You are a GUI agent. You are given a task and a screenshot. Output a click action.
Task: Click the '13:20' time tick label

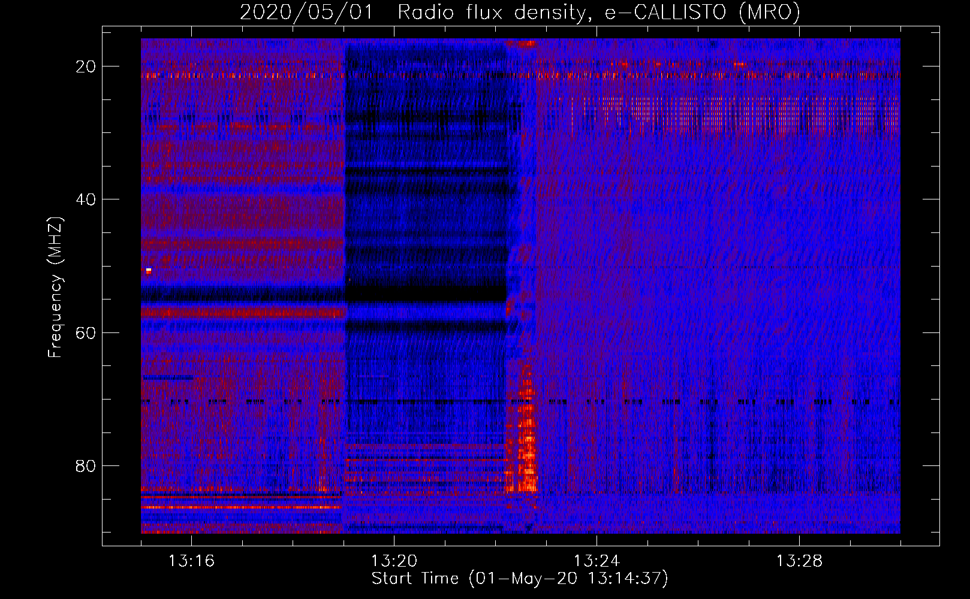tap(394, 561)
